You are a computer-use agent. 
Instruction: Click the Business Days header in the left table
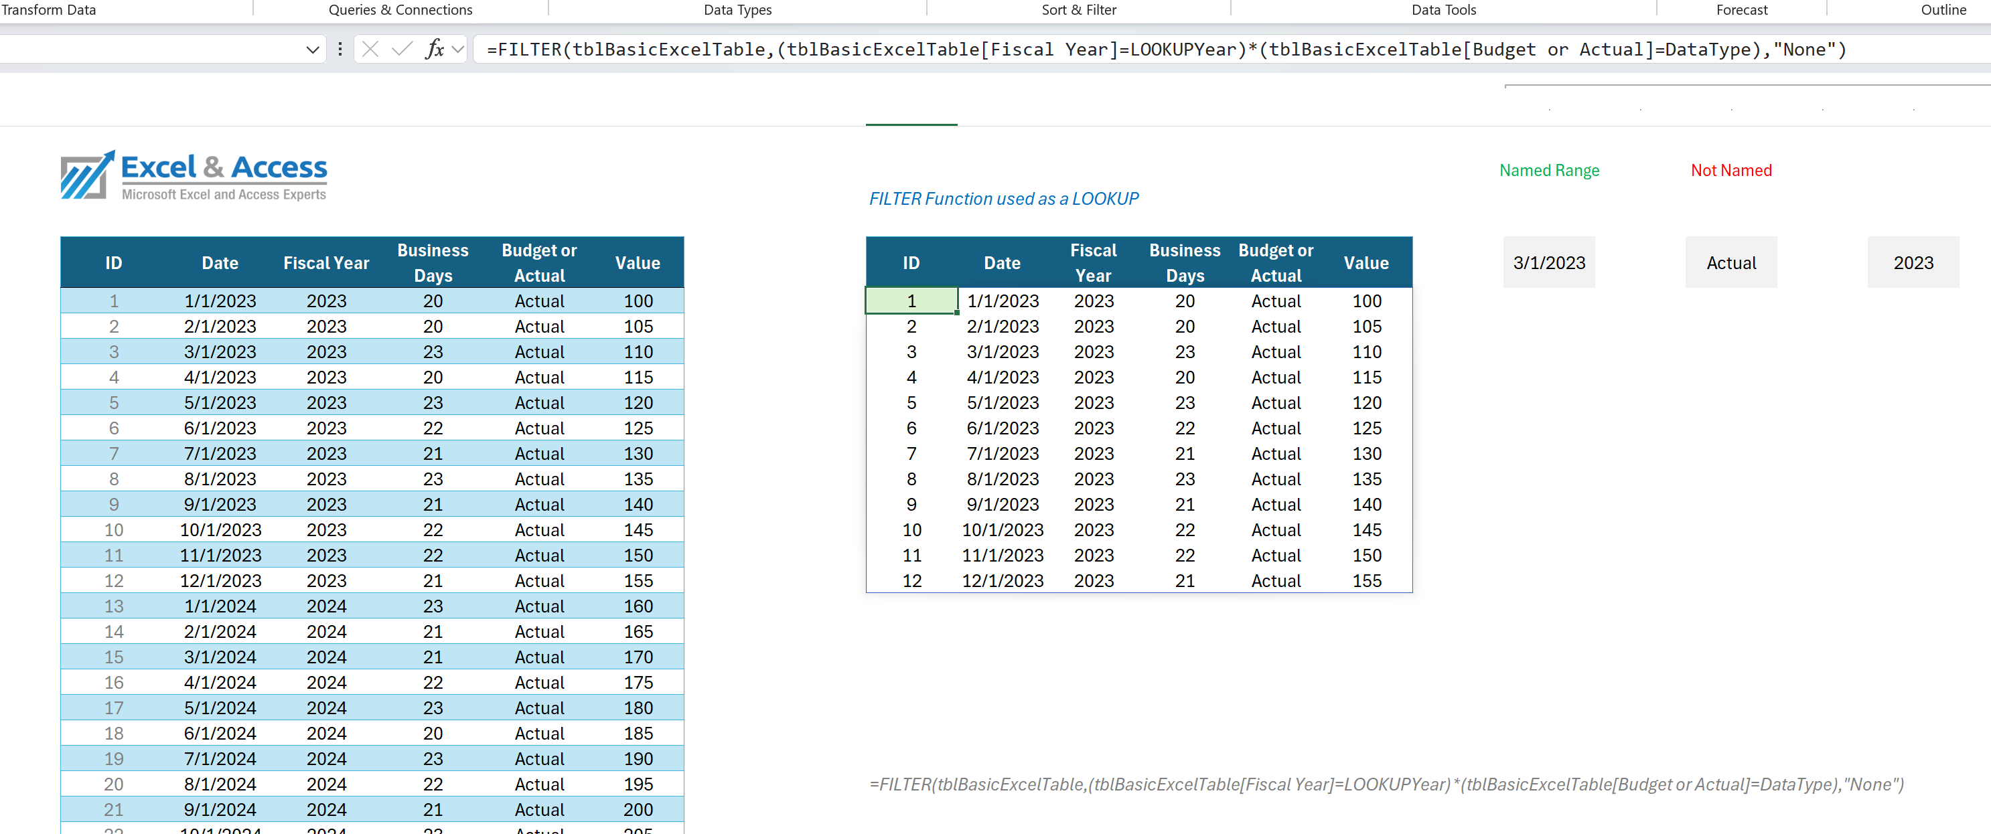click(x=433, y=262)
